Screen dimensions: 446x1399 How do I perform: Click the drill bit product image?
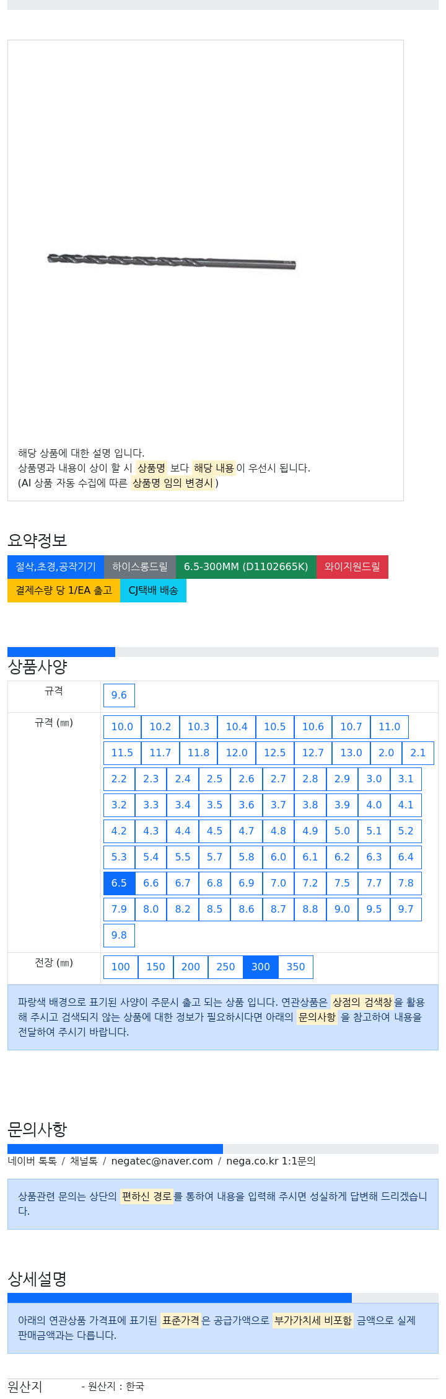[172, 261]
